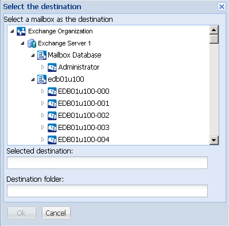Click the EDB01u100-000 mailbox icon
Screen dimensions: 229x226
[52, 91]
